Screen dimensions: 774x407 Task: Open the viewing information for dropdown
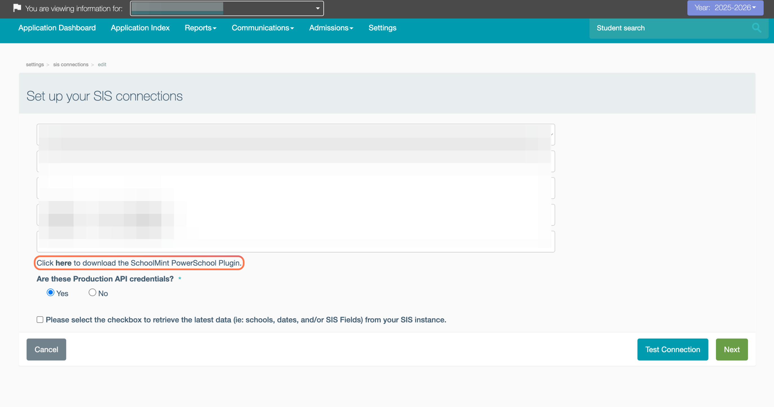pyautogui.click(x=227, y=8)
